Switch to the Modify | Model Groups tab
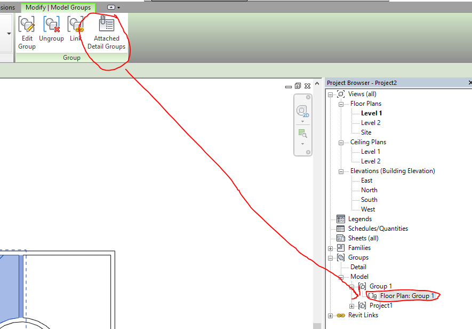The width and height of the screenshot is (472, 329). click(x=58, y=7)
